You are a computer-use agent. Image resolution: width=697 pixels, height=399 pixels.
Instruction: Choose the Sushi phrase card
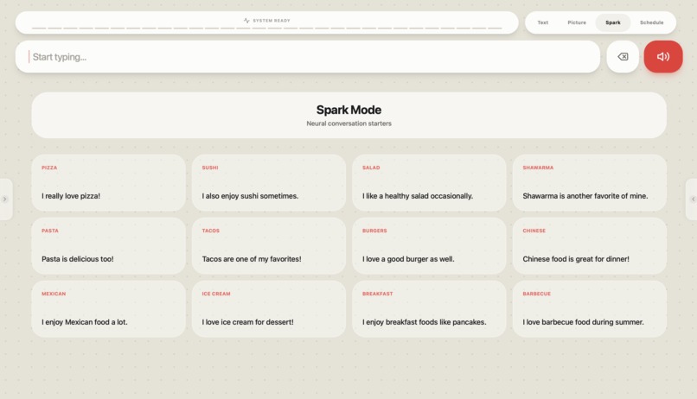(269, 183)
